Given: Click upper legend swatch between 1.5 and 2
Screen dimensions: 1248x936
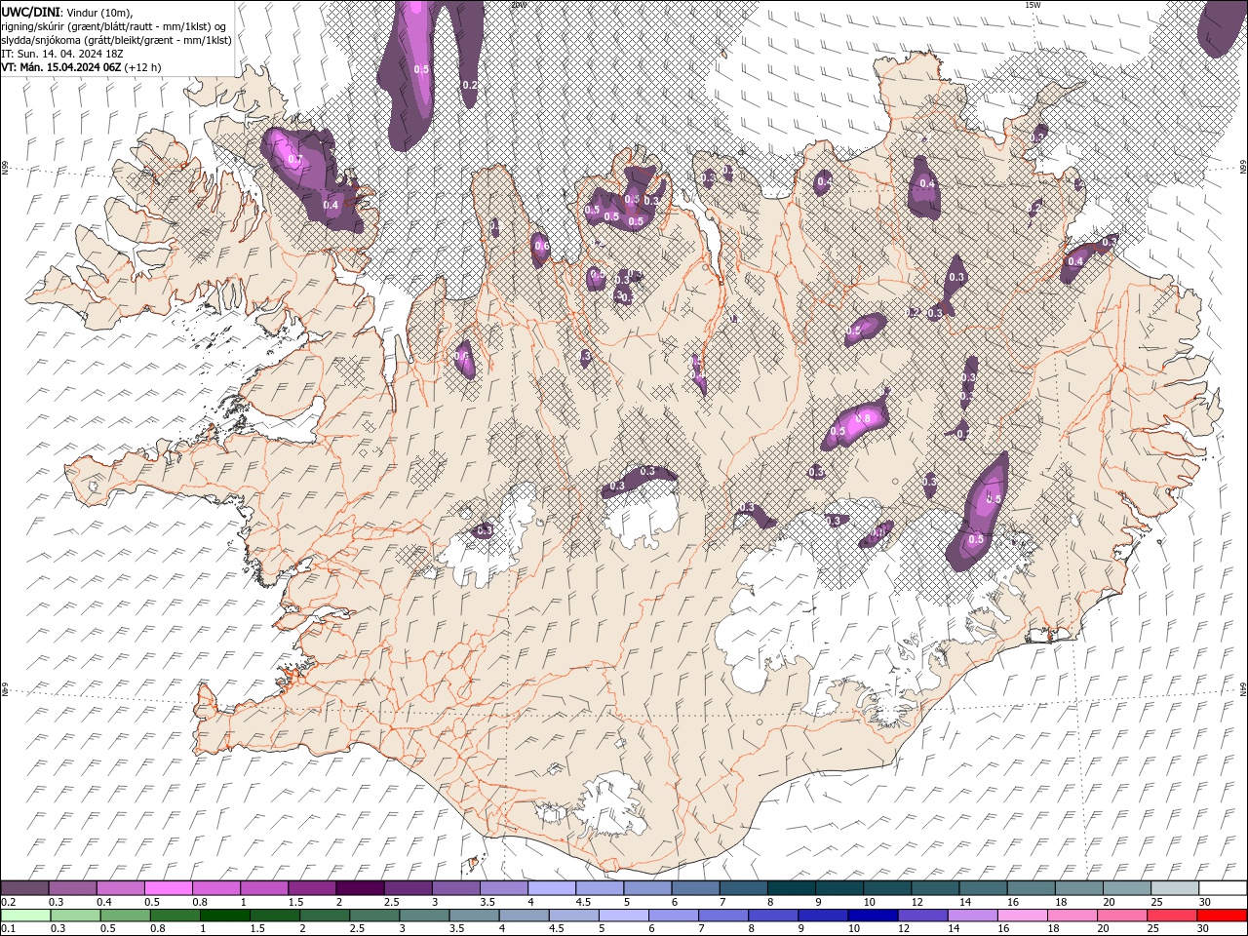Looking at the screenshot, I should tap(312, 888).
